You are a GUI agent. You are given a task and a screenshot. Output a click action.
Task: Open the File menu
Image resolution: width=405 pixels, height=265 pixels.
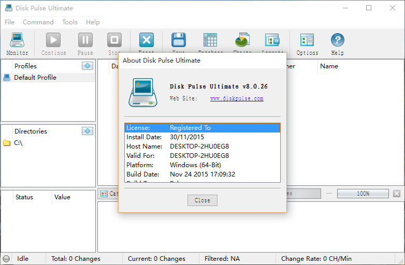[x=10, y=22]
